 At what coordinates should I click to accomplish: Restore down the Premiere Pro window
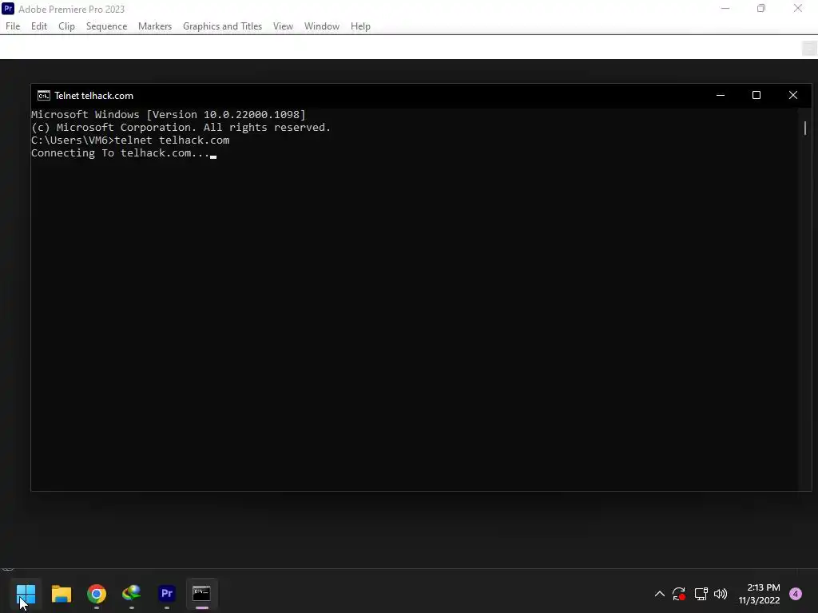point(761,8)
